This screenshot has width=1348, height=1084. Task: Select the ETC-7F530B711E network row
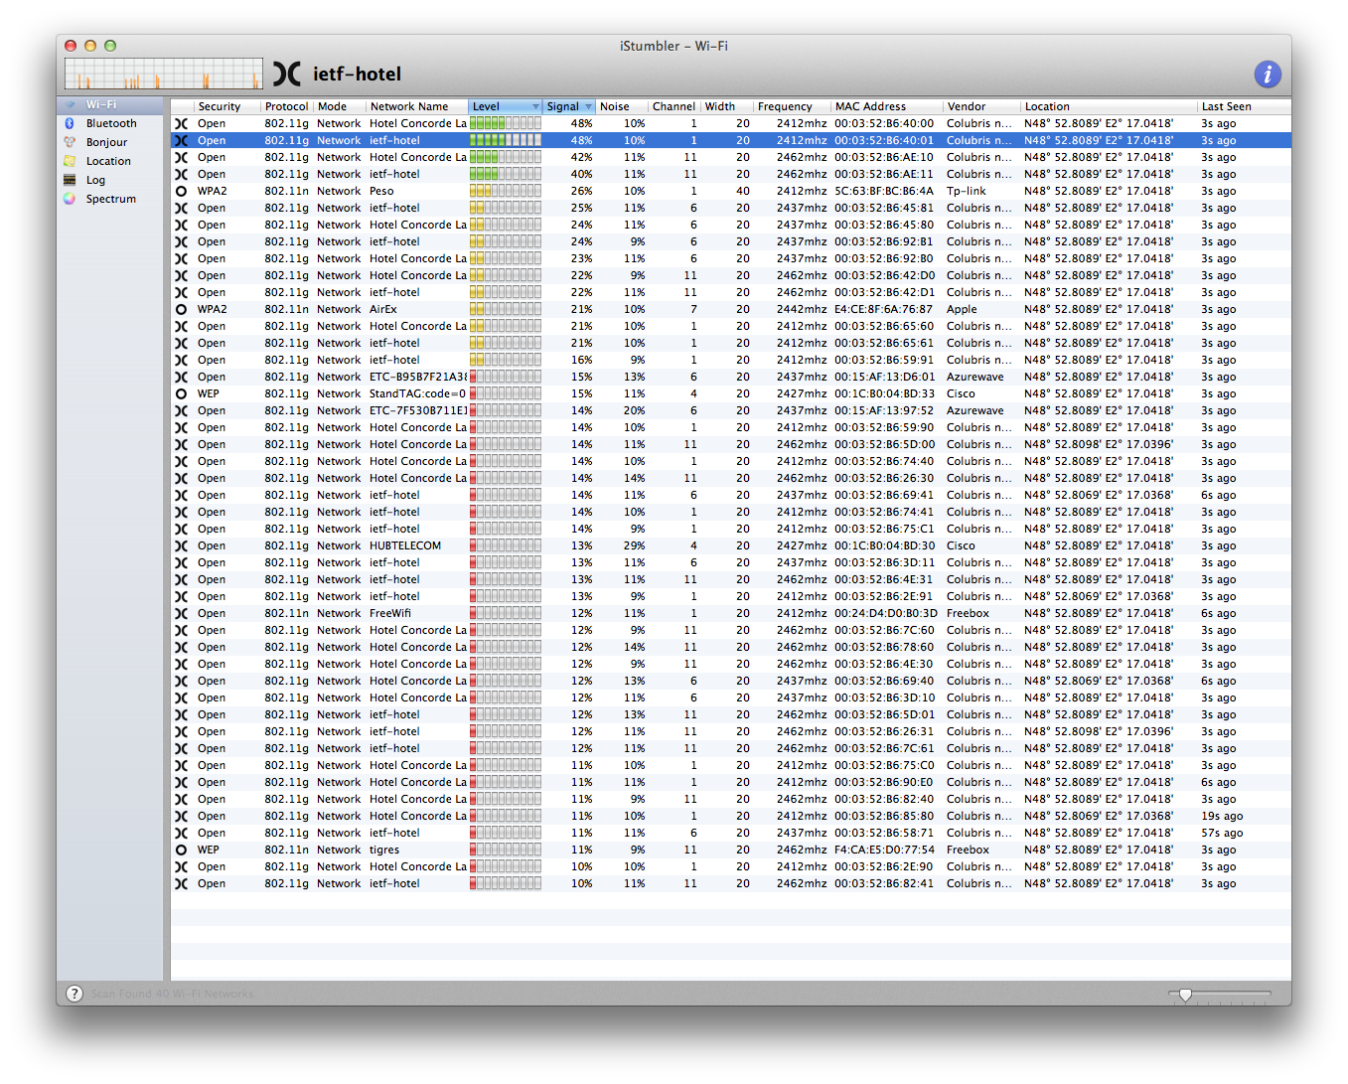731,410
